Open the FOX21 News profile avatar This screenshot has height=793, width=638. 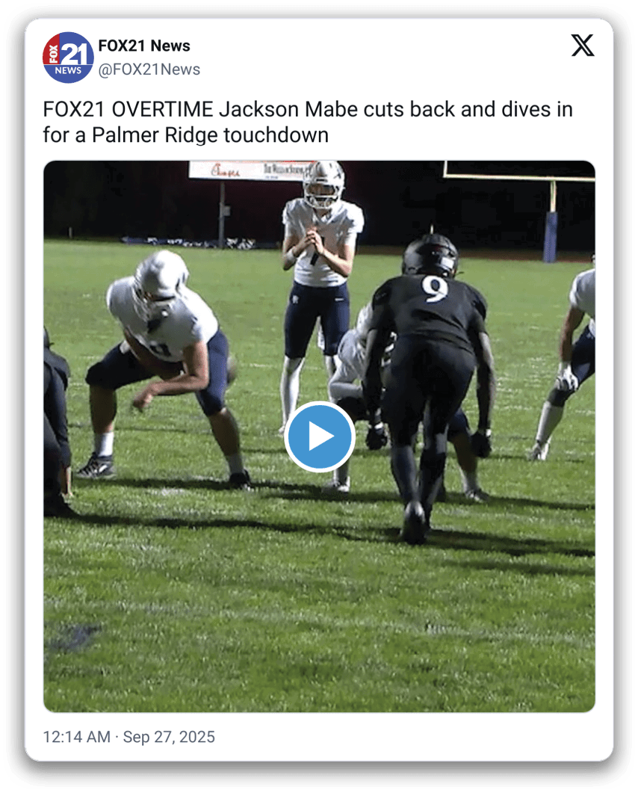pyautogui.click(x=68, y=58)
